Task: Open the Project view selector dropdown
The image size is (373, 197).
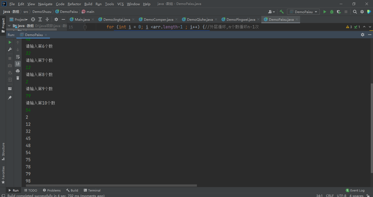Action: point(19,19)
